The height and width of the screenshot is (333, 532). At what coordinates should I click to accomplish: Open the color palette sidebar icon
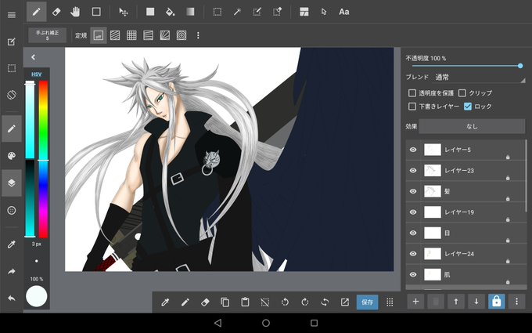pos(12,156)
